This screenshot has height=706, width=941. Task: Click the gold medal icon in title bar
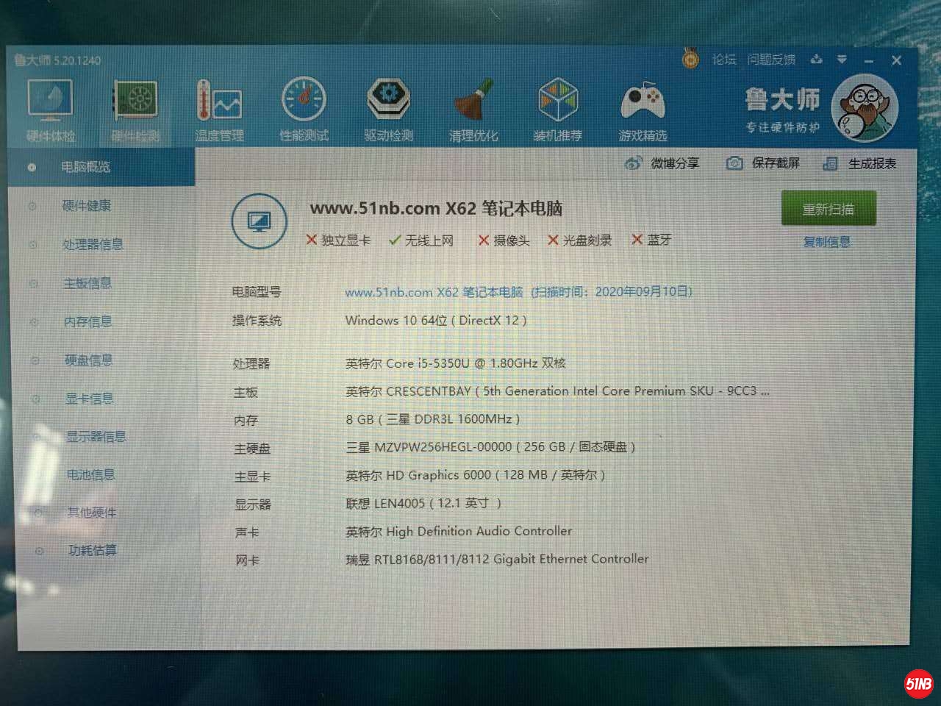[690, 58]
